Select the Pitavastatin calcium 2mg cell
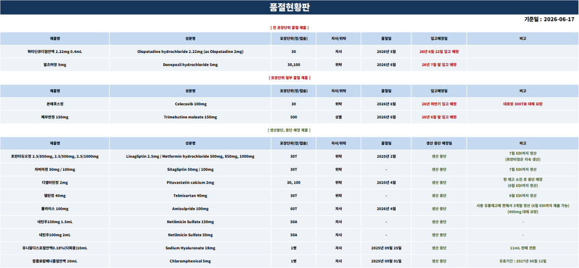Screen dimensions: 579x268 point(190,183)
